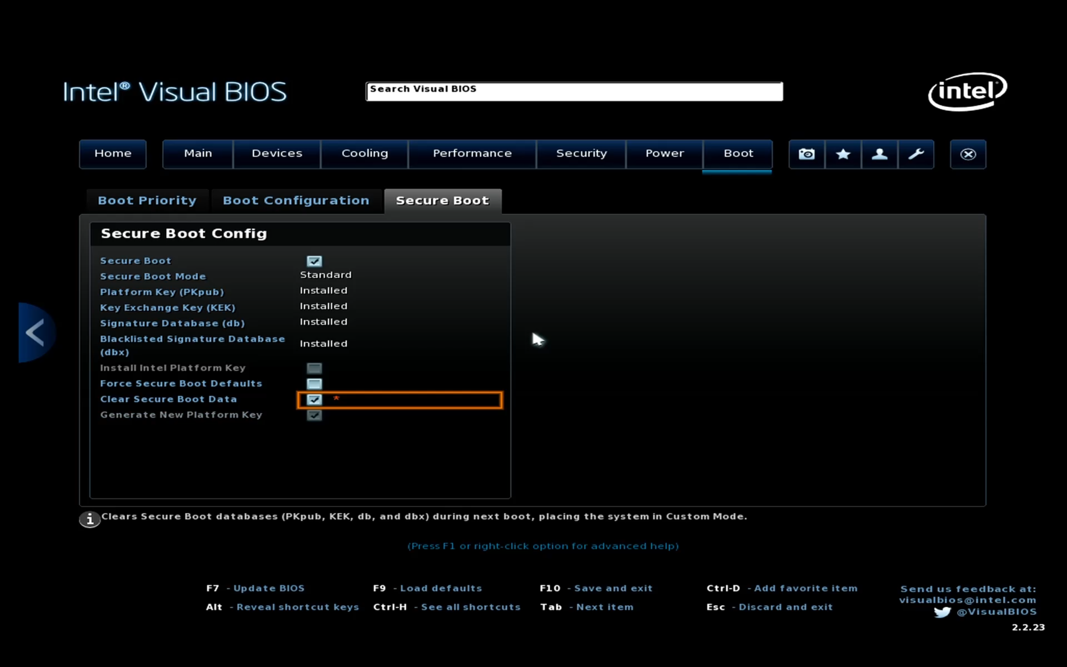
Task: Click the left arrow back chevron
Action: (x=35, y=332)
